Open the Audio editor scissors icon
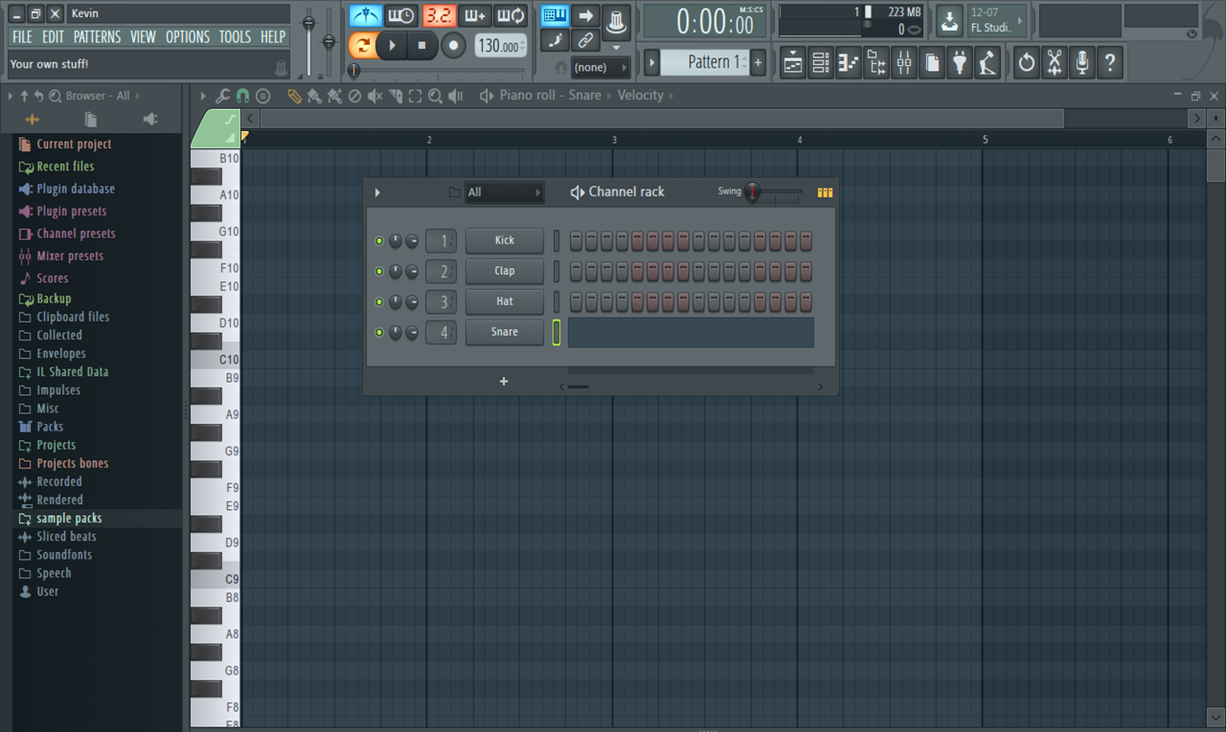1226x732 pixels. 1055,63
